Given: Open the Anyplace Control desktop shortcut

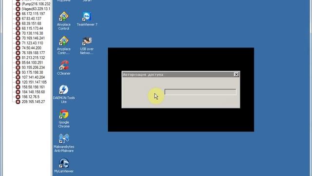Looking at the screenshot, I should tap(64, 21).
